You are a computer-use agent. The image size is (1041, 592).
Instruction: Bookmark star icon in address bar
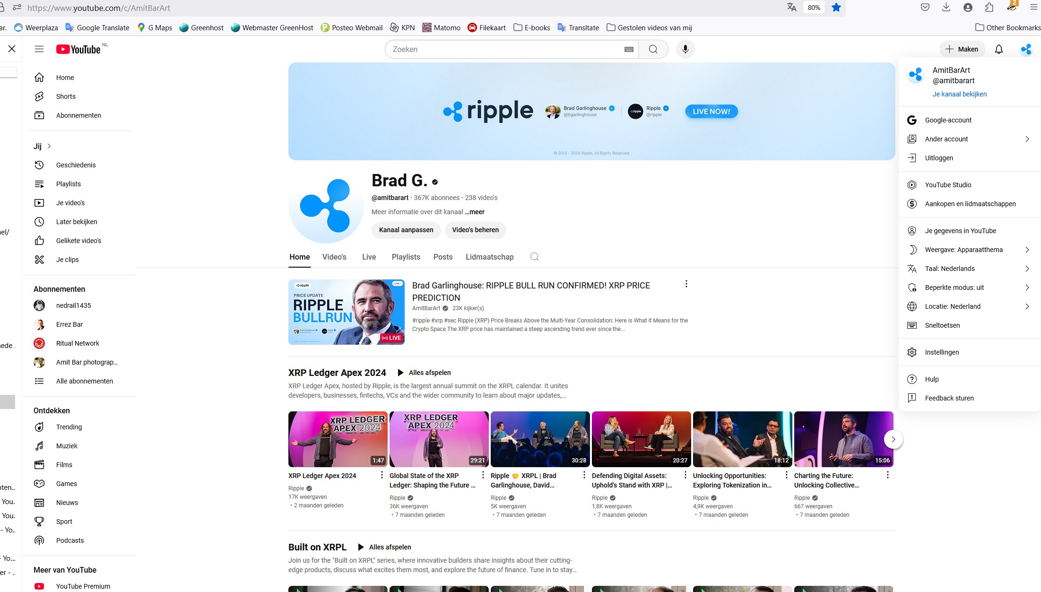(836, 8)
